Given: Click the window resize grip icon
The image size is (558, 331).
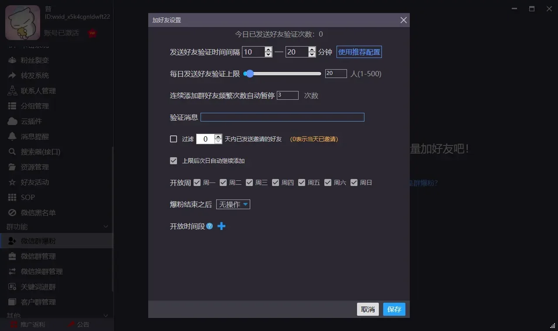Looking at the screenshot, I should pyautogui.click(x=552, y=325).
